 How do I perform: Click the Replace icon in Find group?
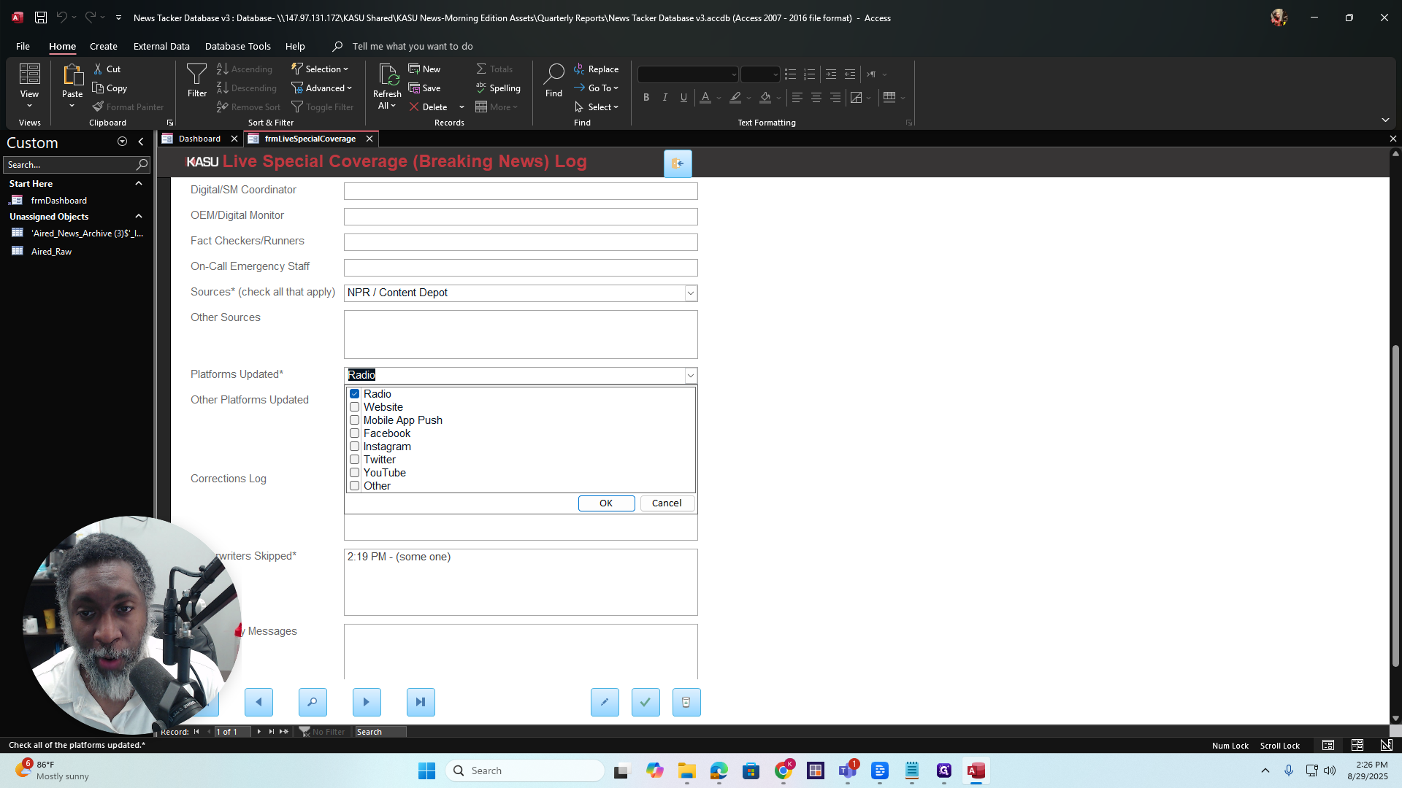click(x=579, y=69)
